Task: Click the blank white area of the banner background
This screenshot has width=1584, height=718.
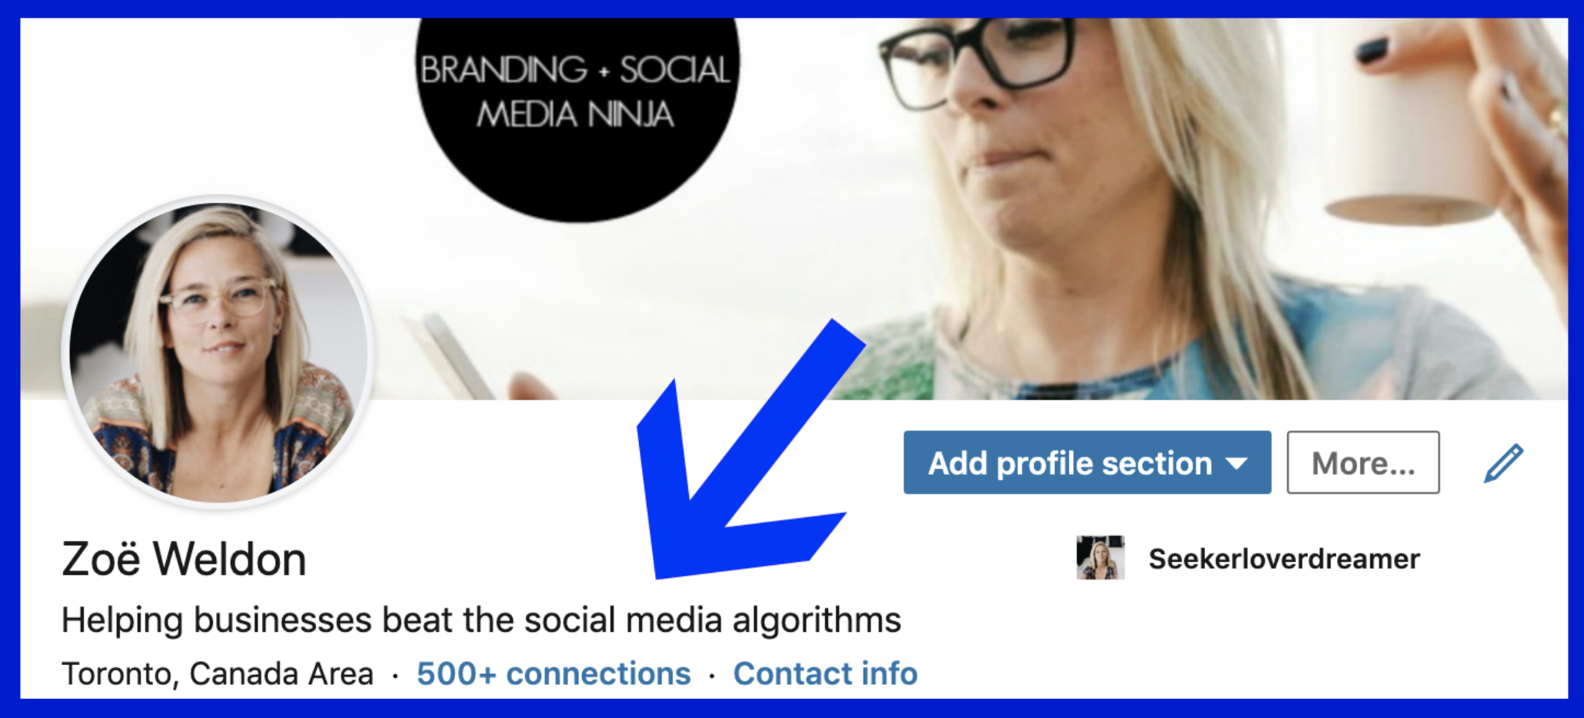Action: click(215, 100)
